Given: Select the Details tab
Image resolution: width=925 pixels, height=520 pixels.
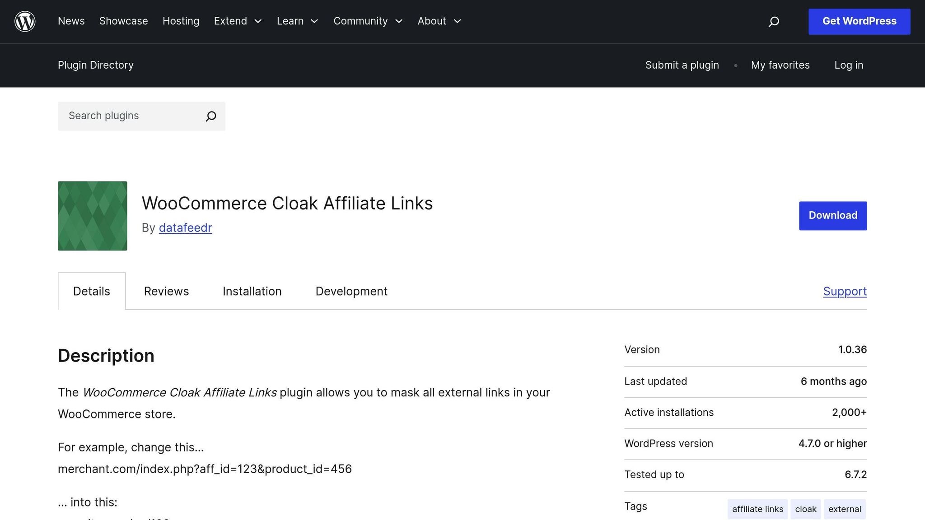Looking at the screenshot, I should click(x=92, y=291).
